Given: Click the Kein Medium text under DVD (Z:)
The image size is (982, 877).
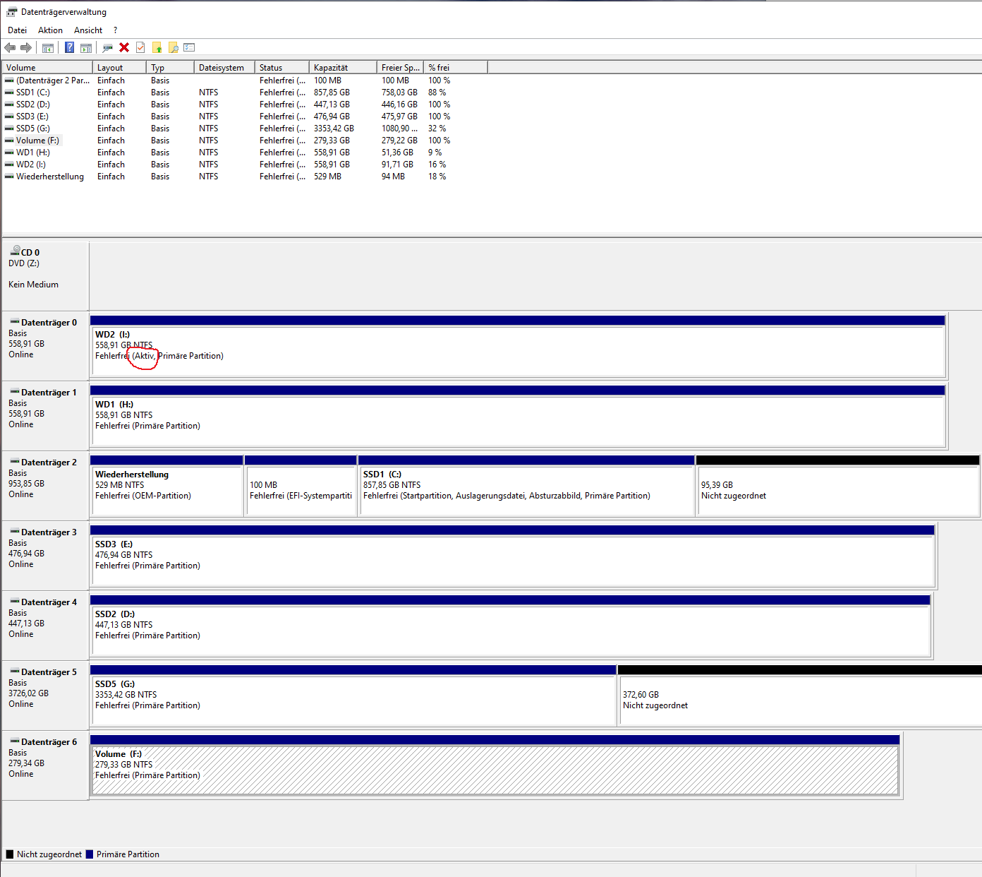Looking at the screenshot, I should click(33, 285).
